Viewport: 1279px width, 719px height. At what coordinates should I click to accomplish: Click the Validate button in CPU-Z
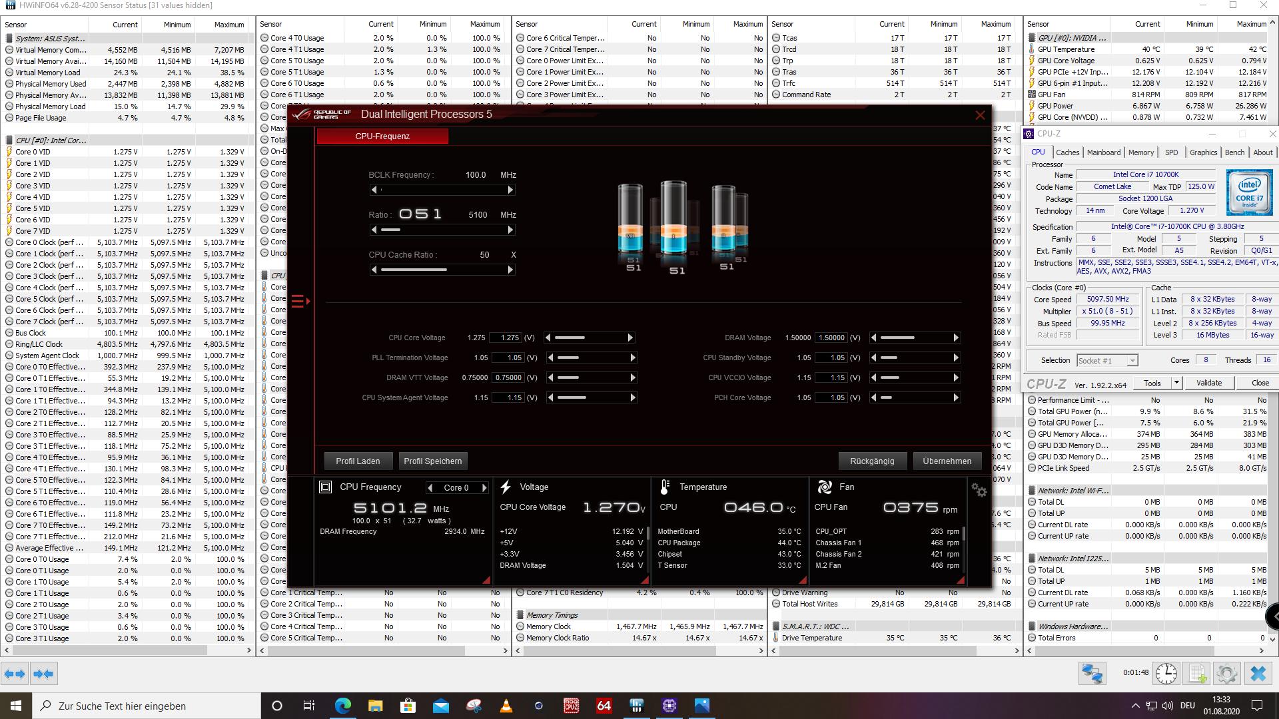click(x=1209, y=383)
